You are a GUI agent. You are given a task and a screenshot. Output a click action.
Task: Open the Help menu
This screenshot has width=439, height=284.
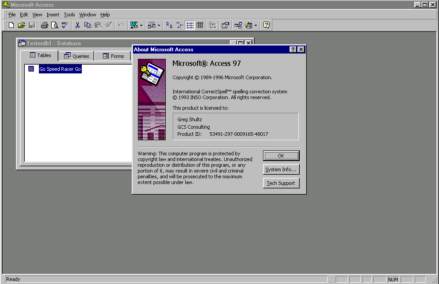point(105,15)
